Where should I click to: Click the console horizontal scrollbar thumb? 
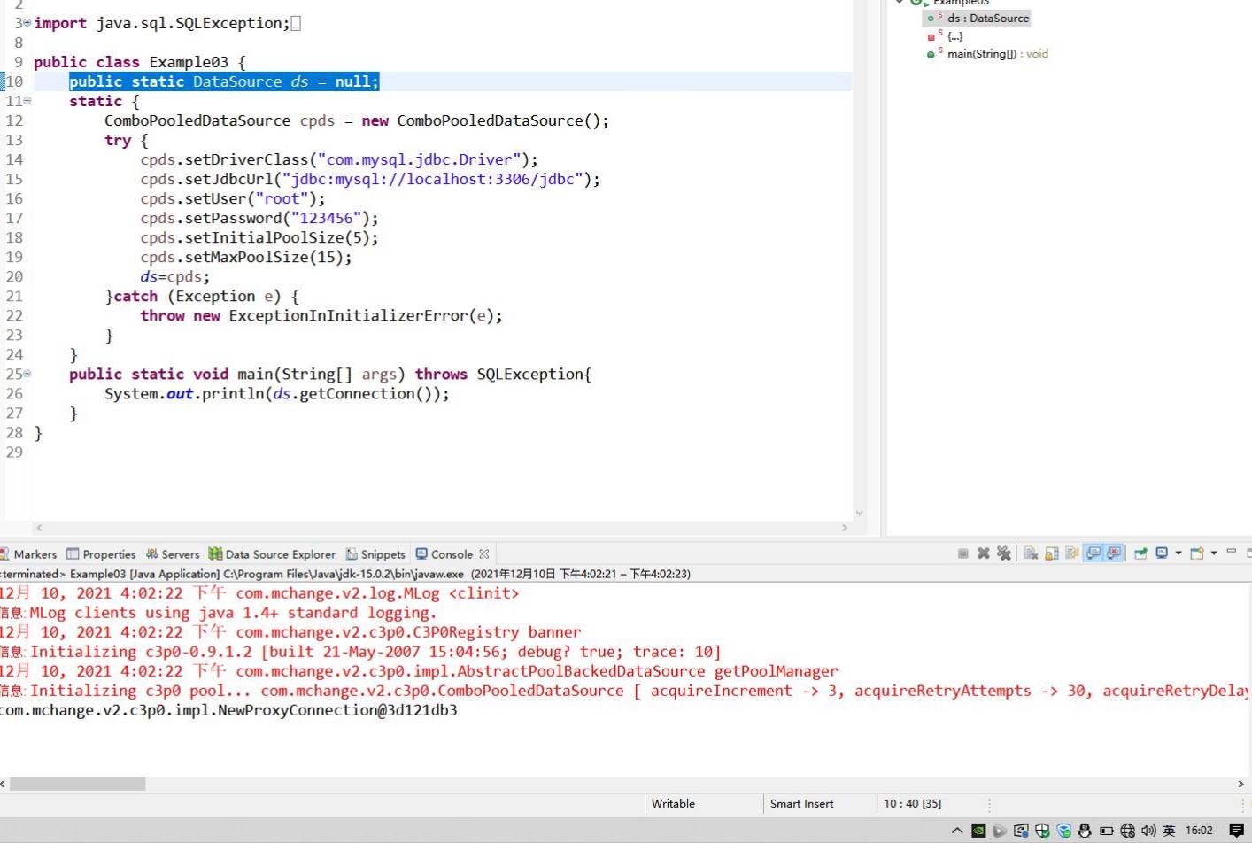click(77, 784)
